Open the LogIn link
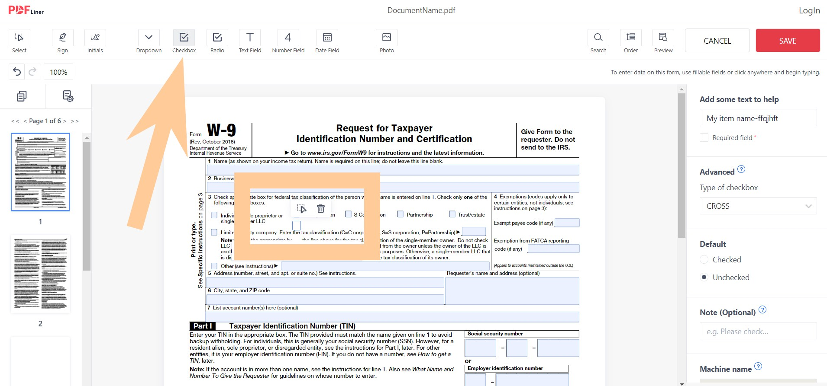The height and width of the screenshot is (386, 827). coord(809,10)
